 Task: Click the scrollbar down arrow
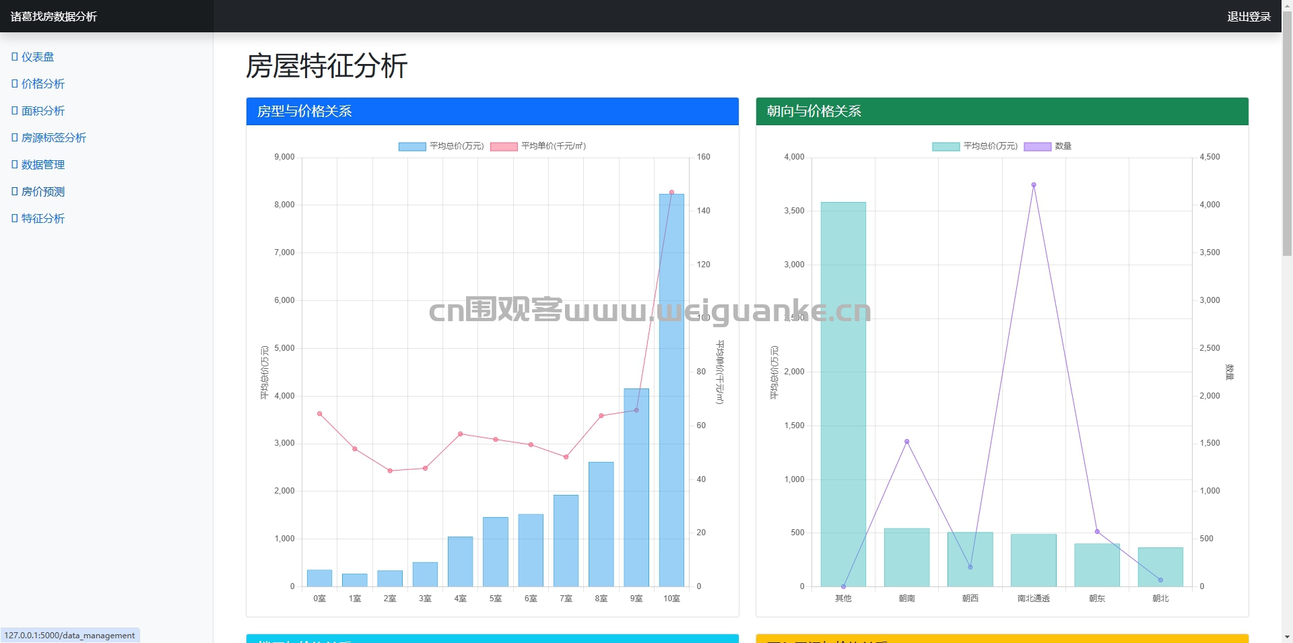(x=1287, y=637)
